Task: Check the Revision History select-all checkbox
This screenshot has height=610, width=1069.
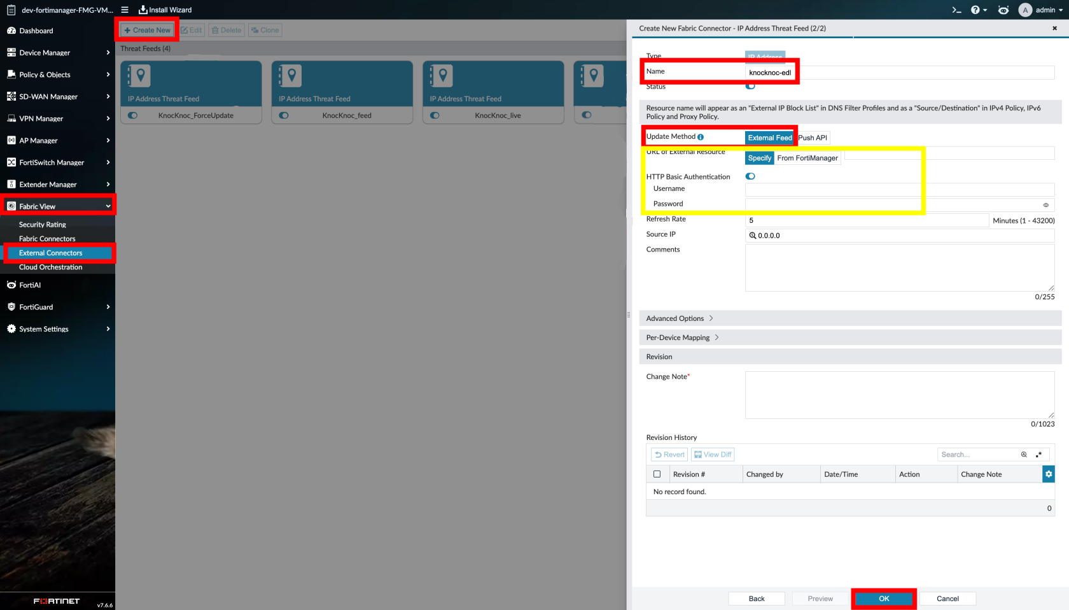Action: coord(657,474)
